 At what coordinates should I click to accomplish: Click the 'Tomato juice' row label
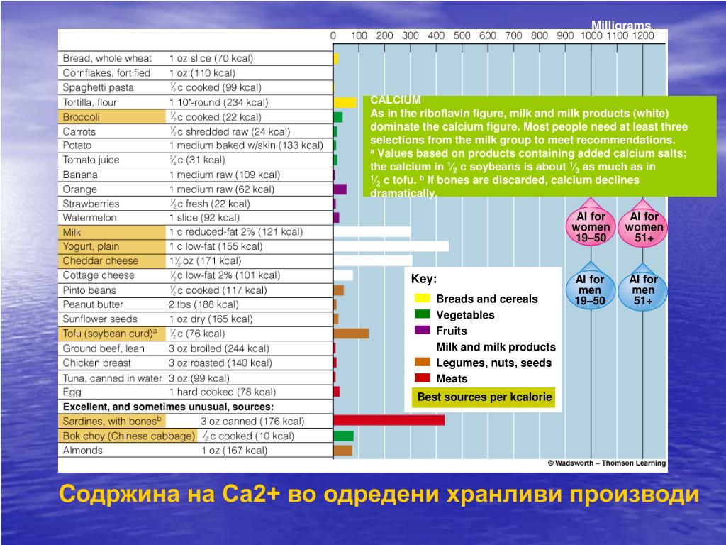[x=91, y=160]
